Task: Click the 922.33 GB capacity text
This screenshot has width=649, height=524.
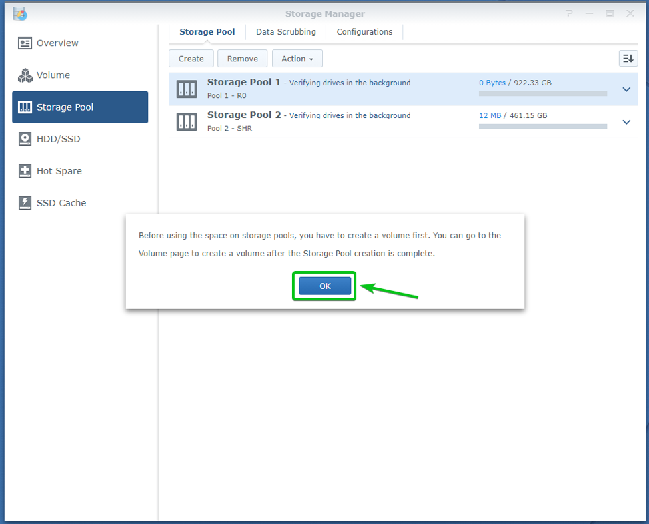Action: (x=532, y=83)
